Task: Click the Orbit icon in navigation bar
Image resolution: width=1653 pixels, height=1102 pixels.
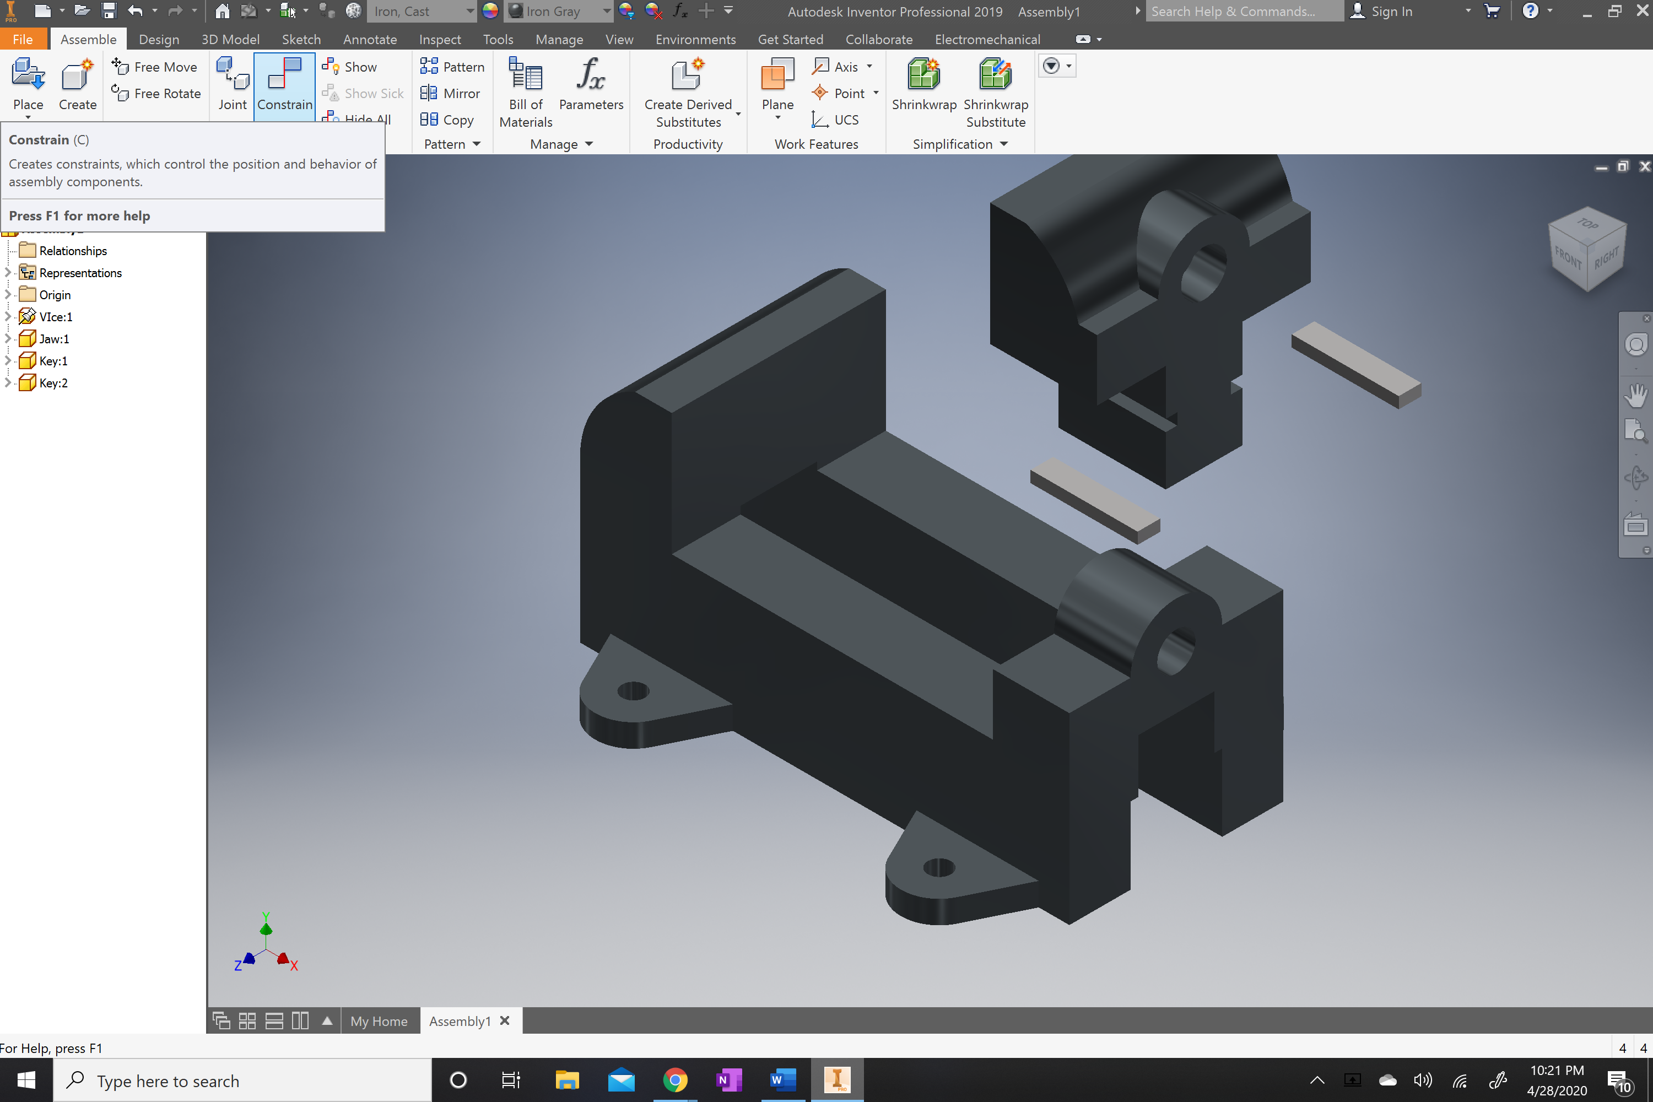Action: point(1635,478)
